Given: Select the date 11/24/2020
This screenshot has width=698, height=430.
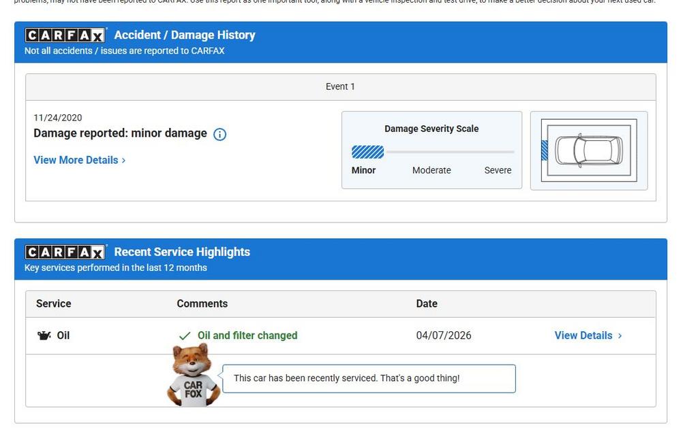Looking at the screenshot, I should 58,118.
